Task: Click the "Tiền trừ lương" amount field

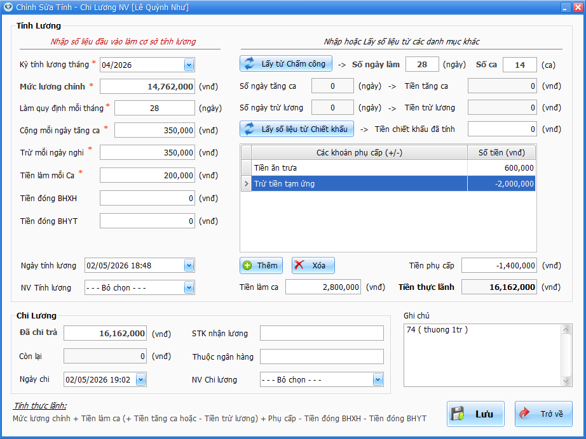Action: click(502, 108)
